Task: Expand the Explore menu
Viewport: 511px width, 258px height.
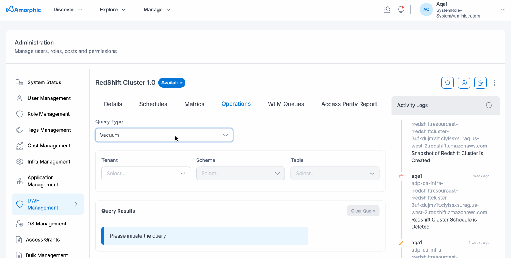Action: [113, 10]
